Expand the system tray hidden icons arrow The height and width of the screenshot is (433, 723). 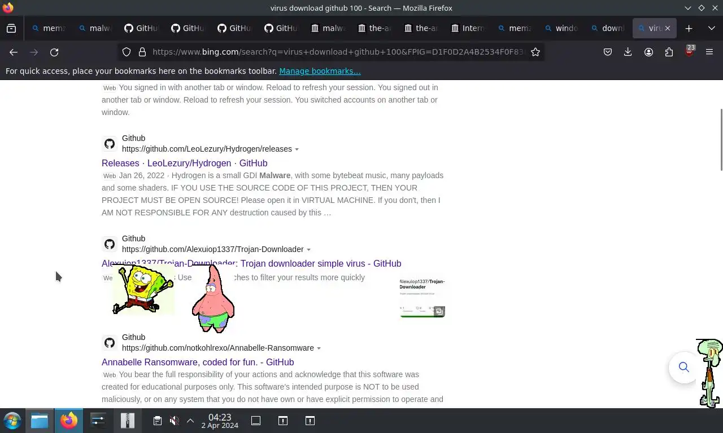point(190,421)
